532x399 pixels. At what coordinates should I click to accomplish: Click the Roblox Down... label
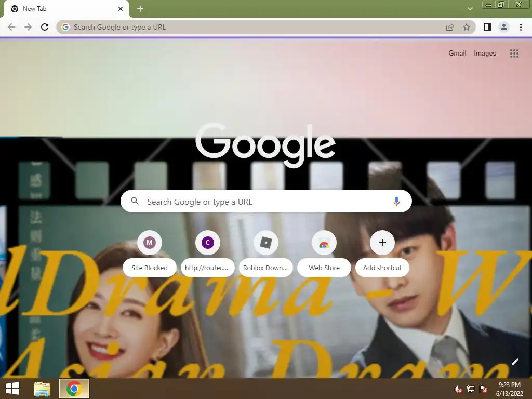[x=265, y=268]
